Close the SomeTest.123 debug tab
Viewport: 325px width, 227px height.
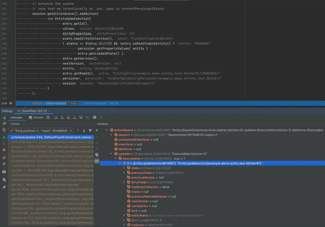pos(49,111)
